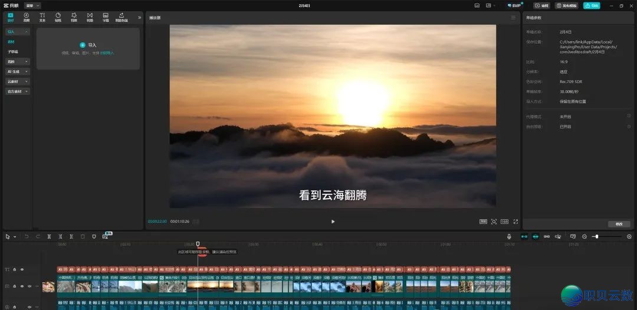Viewport: 637px width, 310px height.
Task: Click the split clip tool
Action: pos(49,236)
